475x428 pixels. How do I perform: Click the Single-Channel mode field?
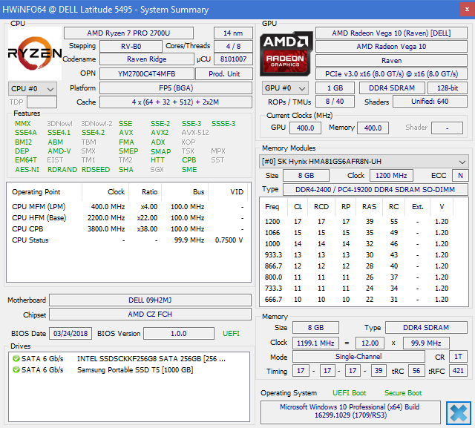pyautogui.click(x=358, y=357)
